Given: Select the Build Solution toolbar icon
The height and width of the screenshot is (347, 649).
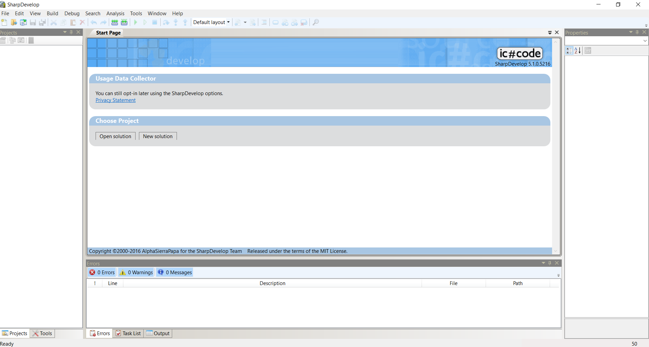Looking at the screenshot, I should click(115, 22).
